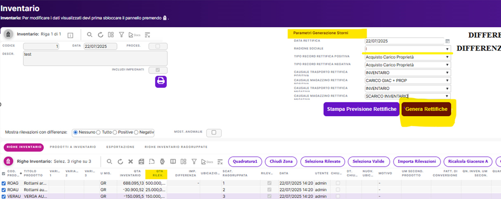
Task: Unlock the Inventario panel with lock icon
Action: [8, 35]
